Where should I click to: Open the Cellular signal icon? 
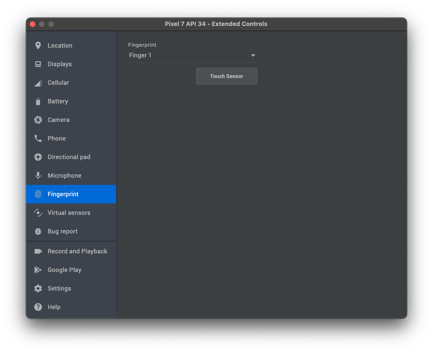coord(38,83)
